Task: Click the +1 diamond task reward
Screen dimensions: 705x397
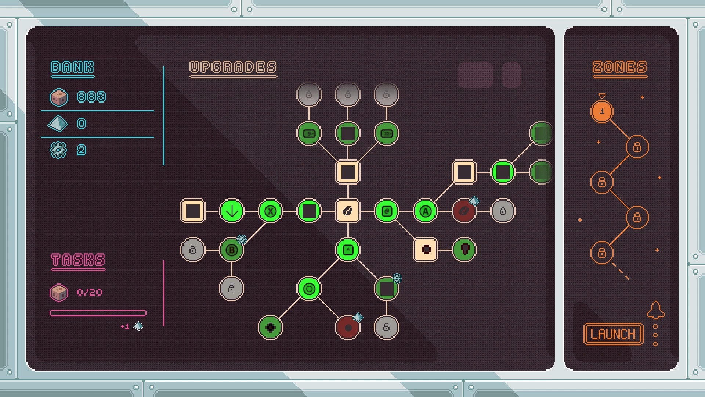Action: point(132,326)
